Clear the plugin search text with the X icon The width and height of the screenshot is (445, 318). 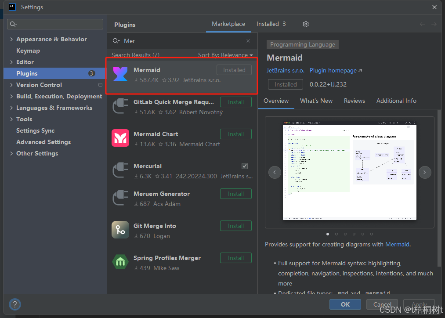click(x=248, y=41)
